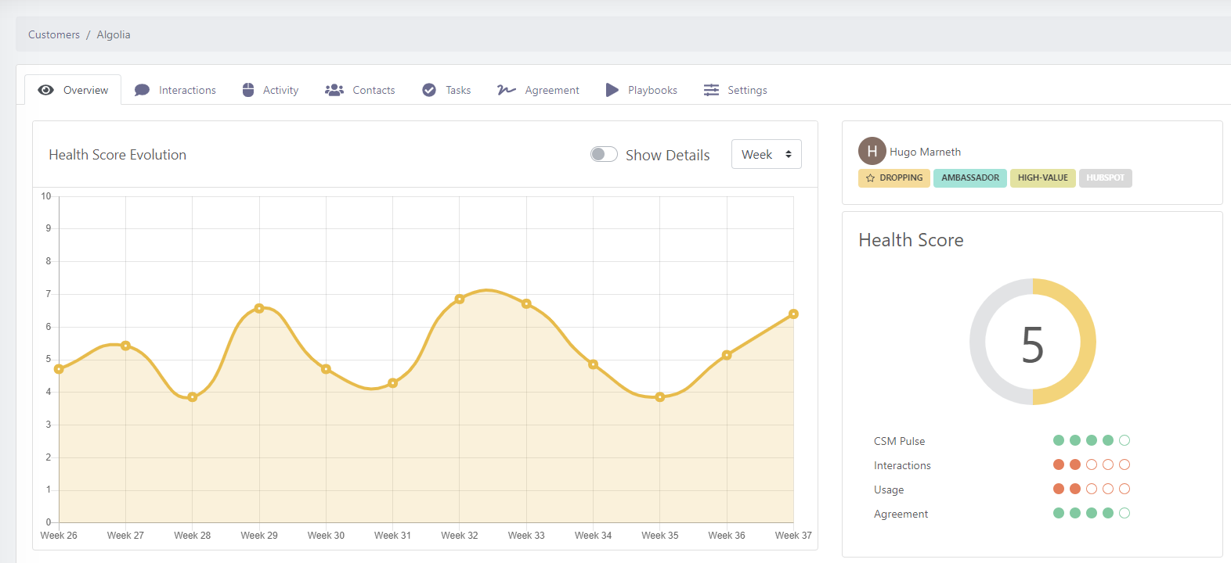
Task: Click the Show Details label text
Action: click(668, 155)
